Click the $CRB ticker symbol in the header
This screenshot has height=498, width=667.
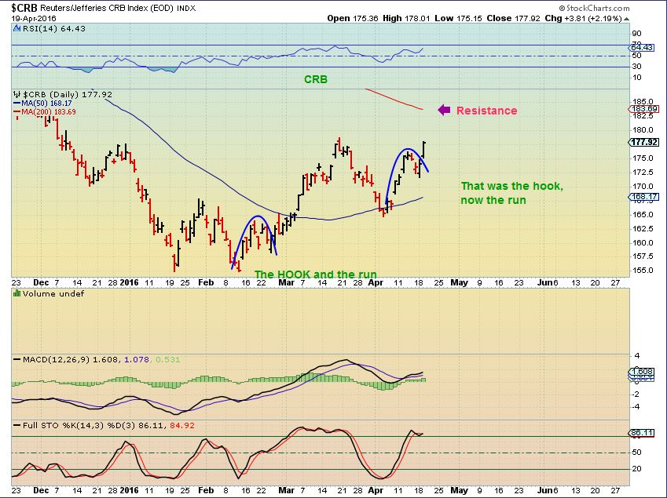[24, 8]
